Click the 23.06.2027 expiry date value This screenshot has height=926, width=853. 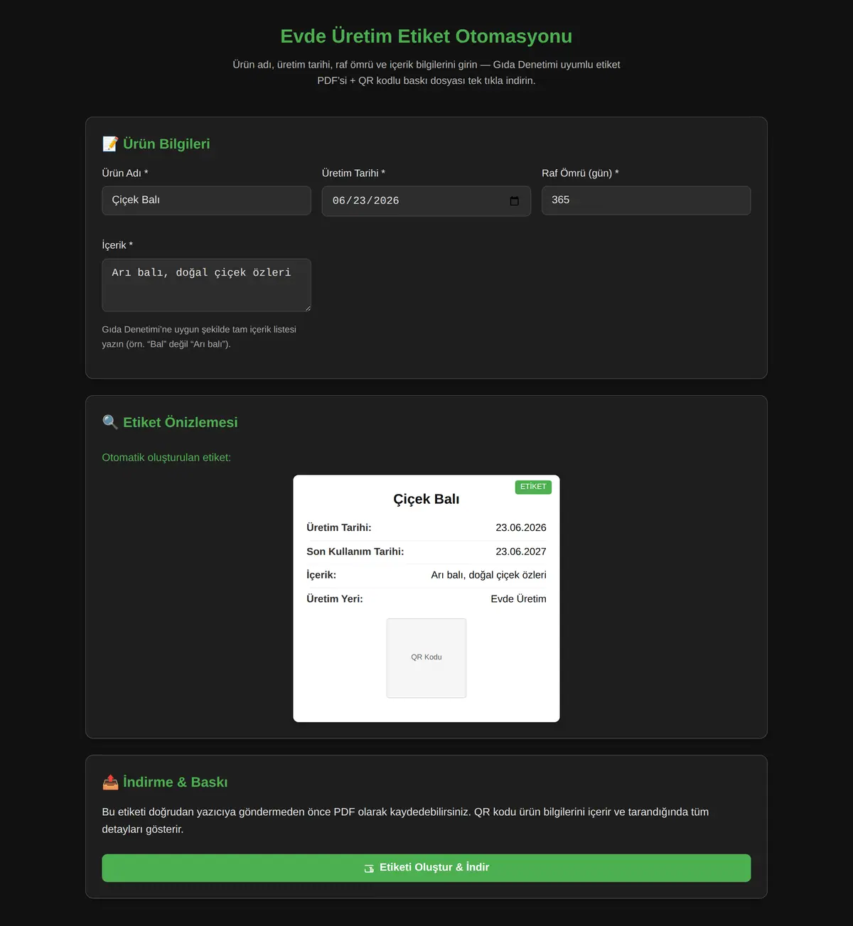521,551
